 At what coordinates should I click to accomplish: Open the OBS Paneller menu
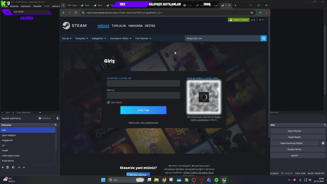coord(37,6)
